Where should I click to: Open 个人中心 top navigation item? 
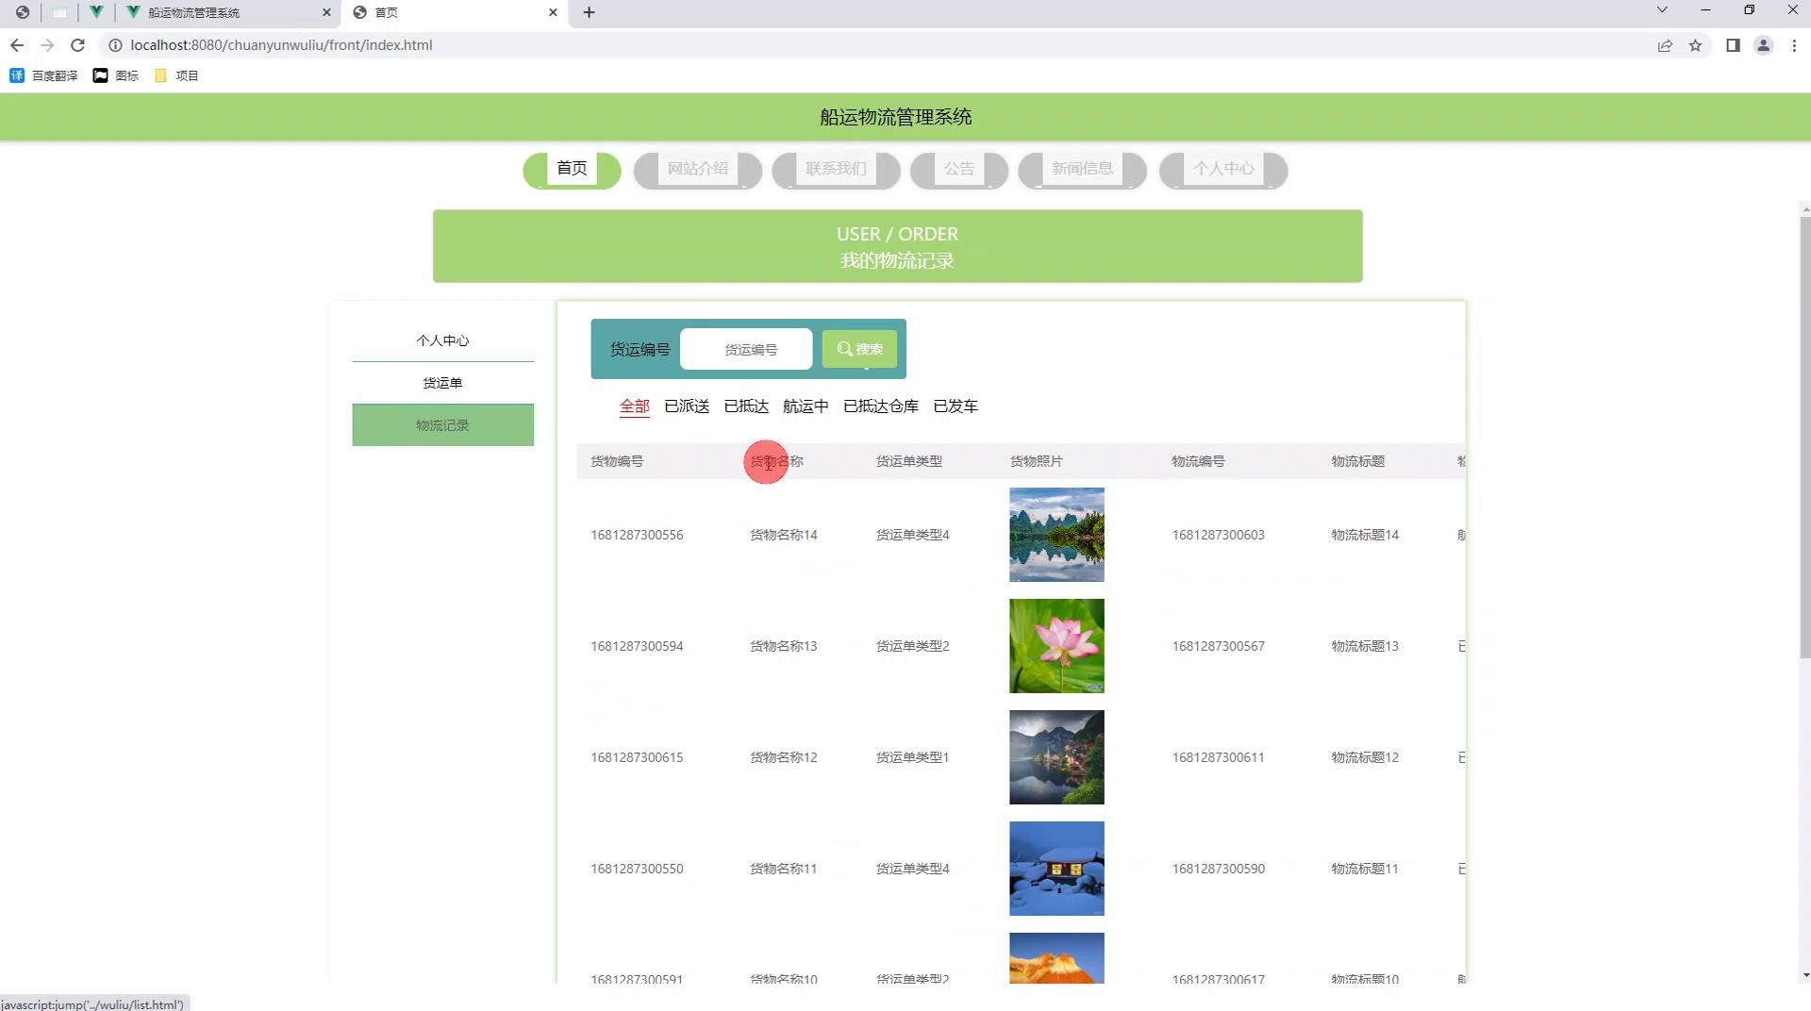[x=1223, y=170]
